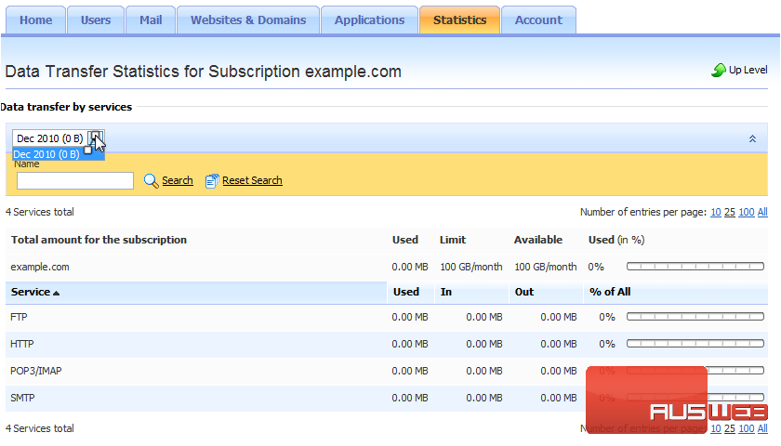The image size is (781, 446).
Task: Show 10 entries per page at top
Action: point(715,212)
